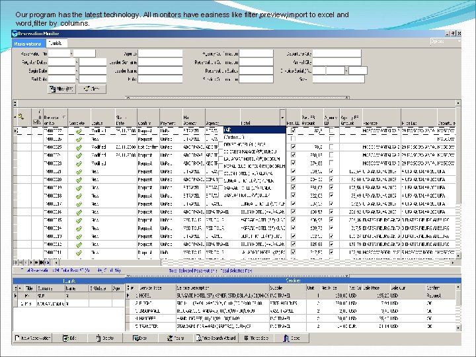Launch the Price Search Wizard
The height and width of the screenshot is (357, 476).
216,338
